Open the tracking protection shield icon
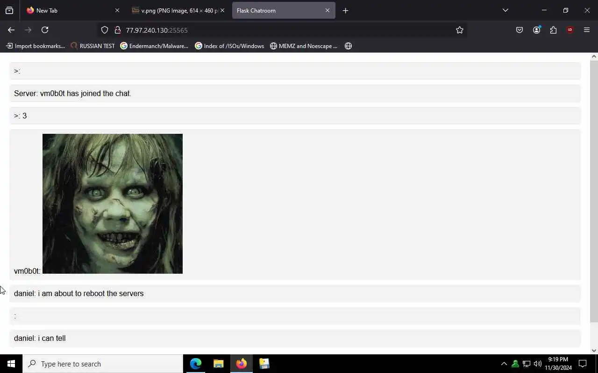Image resolution: width=598 pixels, height=373 pixels. [x=105, y=30]
